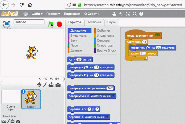
Task: Open the Подсказки tips link
Action: pos(72,14)
